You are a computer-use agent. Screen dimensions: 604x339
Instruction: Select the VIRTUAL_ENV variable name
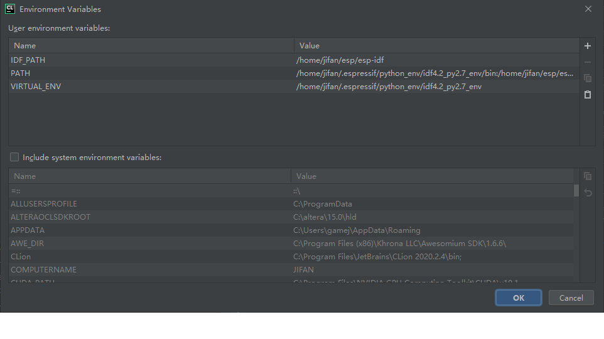[36, 86]
